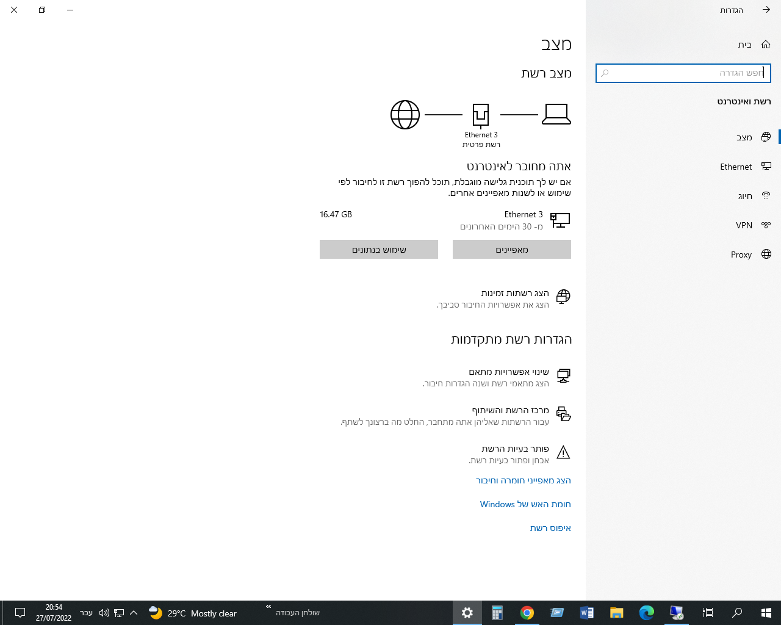Click the אתה מחובר לאינטרנט heading
Screen dimensions: 781x625
[519, 166]
